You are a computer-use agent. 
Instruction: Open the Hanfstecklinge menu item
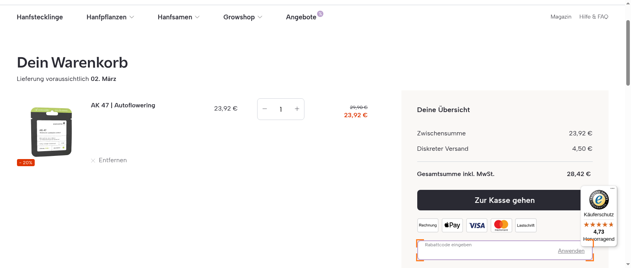pyautogui.click(x=40, y=17)
